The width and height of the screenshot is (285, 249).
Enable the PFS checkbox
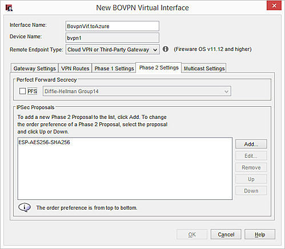pyautogui.click(x=22, y=91)
